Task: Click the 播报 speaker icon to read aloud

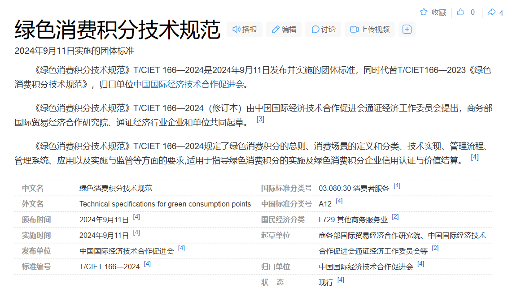Action: tap(236, 29)
